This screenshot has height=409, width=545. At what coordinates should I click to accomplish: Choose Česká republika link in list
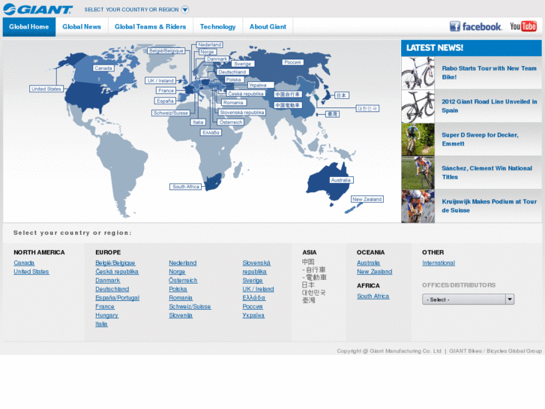tap(117, 272)
